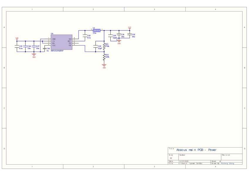This screenshot has width=249, height=176.
Task: Select capacitor C48 1u
Action: tap(44, 49)
